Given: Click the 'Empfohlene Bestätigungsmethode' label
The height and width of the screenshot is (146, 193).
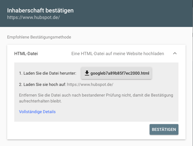Looking at the screenshot, I should click(39, 37).
